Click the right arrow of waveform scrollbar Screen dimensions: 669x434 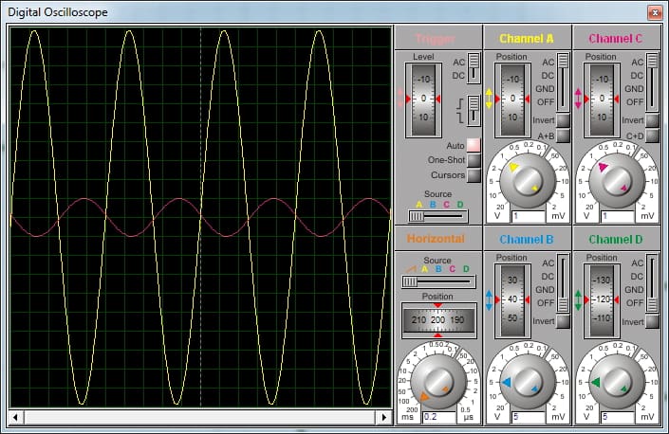(x=384, y=417)
